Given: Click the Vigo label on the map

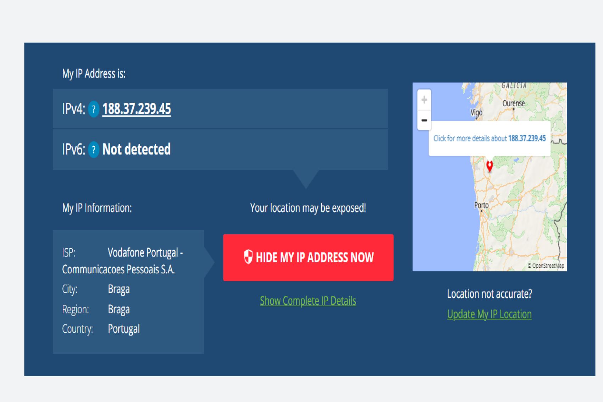Looking at the screenshot, I should [476, 112].
